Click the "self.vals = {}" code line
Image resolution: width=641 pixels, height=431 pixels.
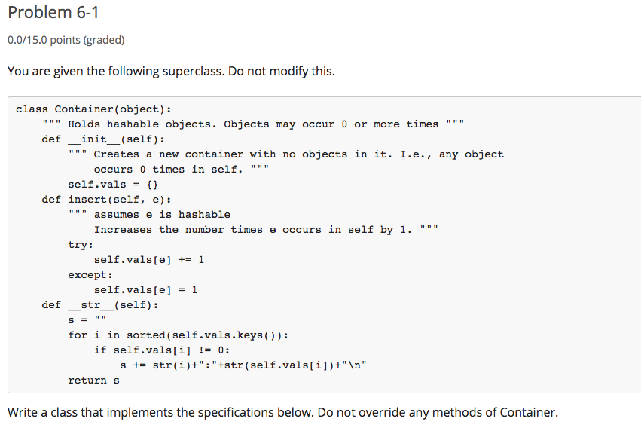113,185
